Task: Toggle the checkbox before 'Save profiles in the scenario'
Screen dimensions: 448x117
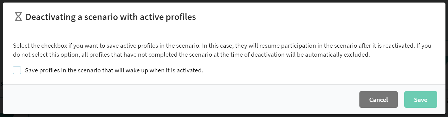Action: click(17, 70)
